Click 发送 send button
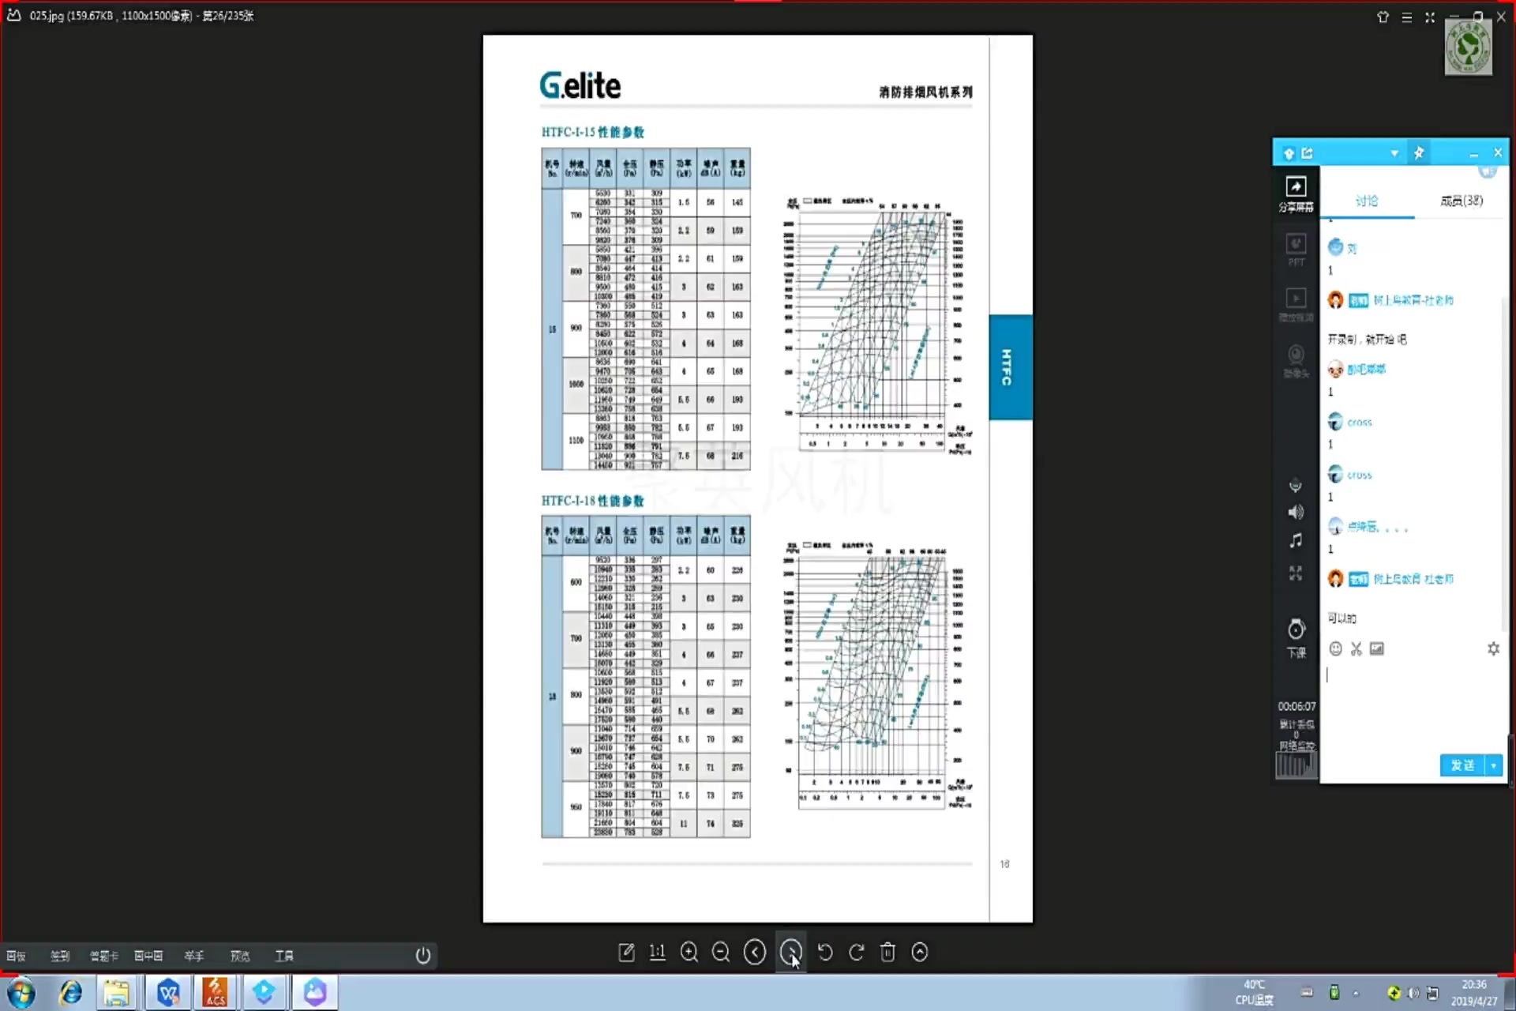This screenshot has height=1011, width=1516. [x=1462, y=765]
